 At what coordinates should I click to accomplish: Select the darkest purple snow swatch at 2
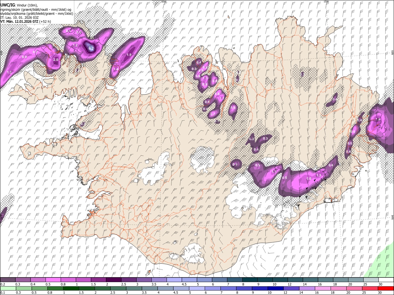(114, 280)
